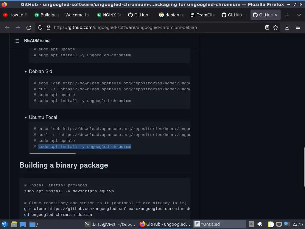Viewport: 305px width, 229px height.
Task: Expand the list all tabs chevron
Action: tap(299, 15)
